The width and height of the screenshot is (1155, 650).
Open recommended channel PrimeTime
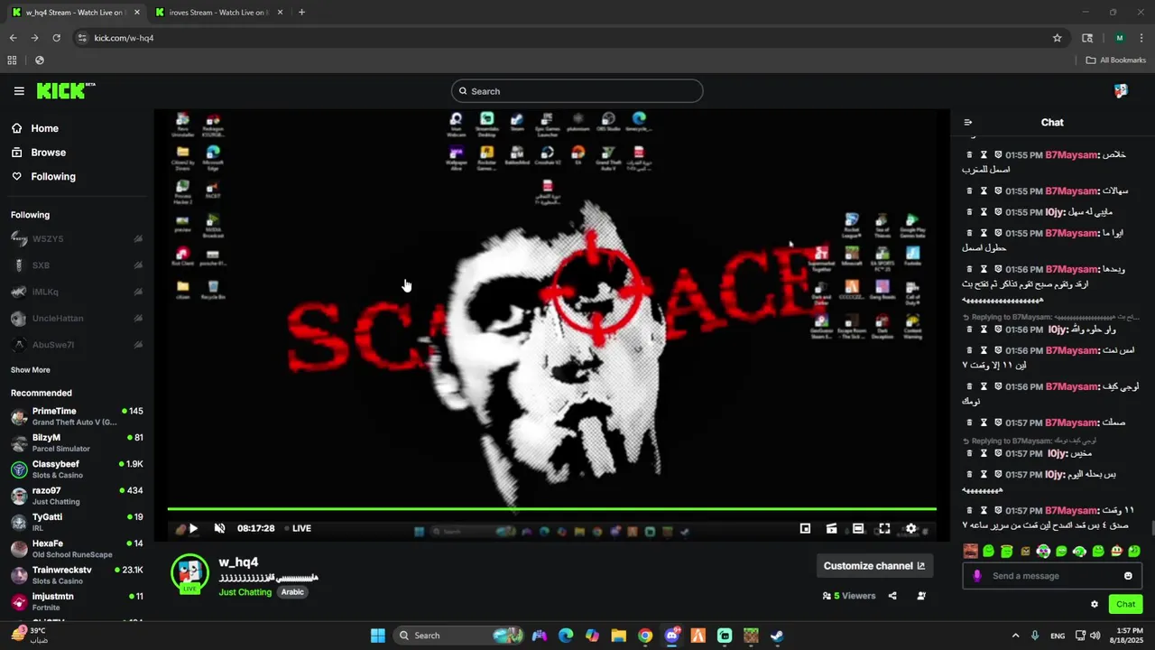[x=77, y=416]
